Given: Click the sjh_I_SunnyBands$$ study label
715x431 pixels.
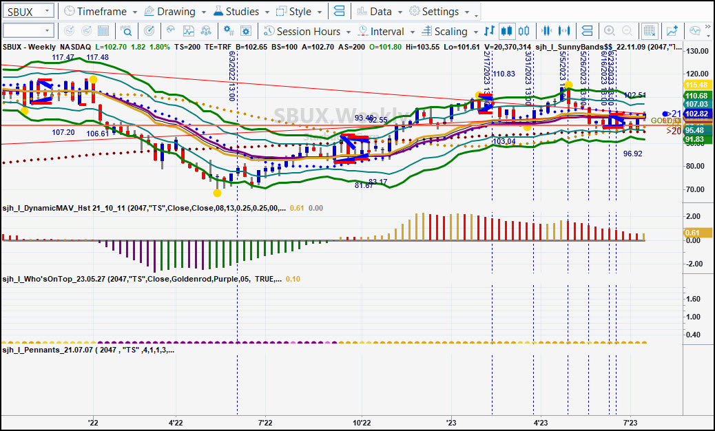Looking at the screenshot, I should point(609,47).
